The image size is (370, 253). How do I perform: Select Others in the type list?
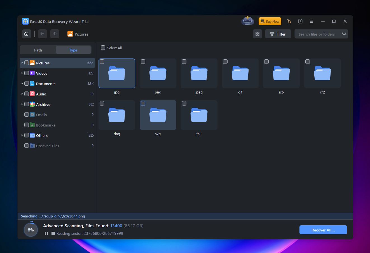[x=57, y=135]
